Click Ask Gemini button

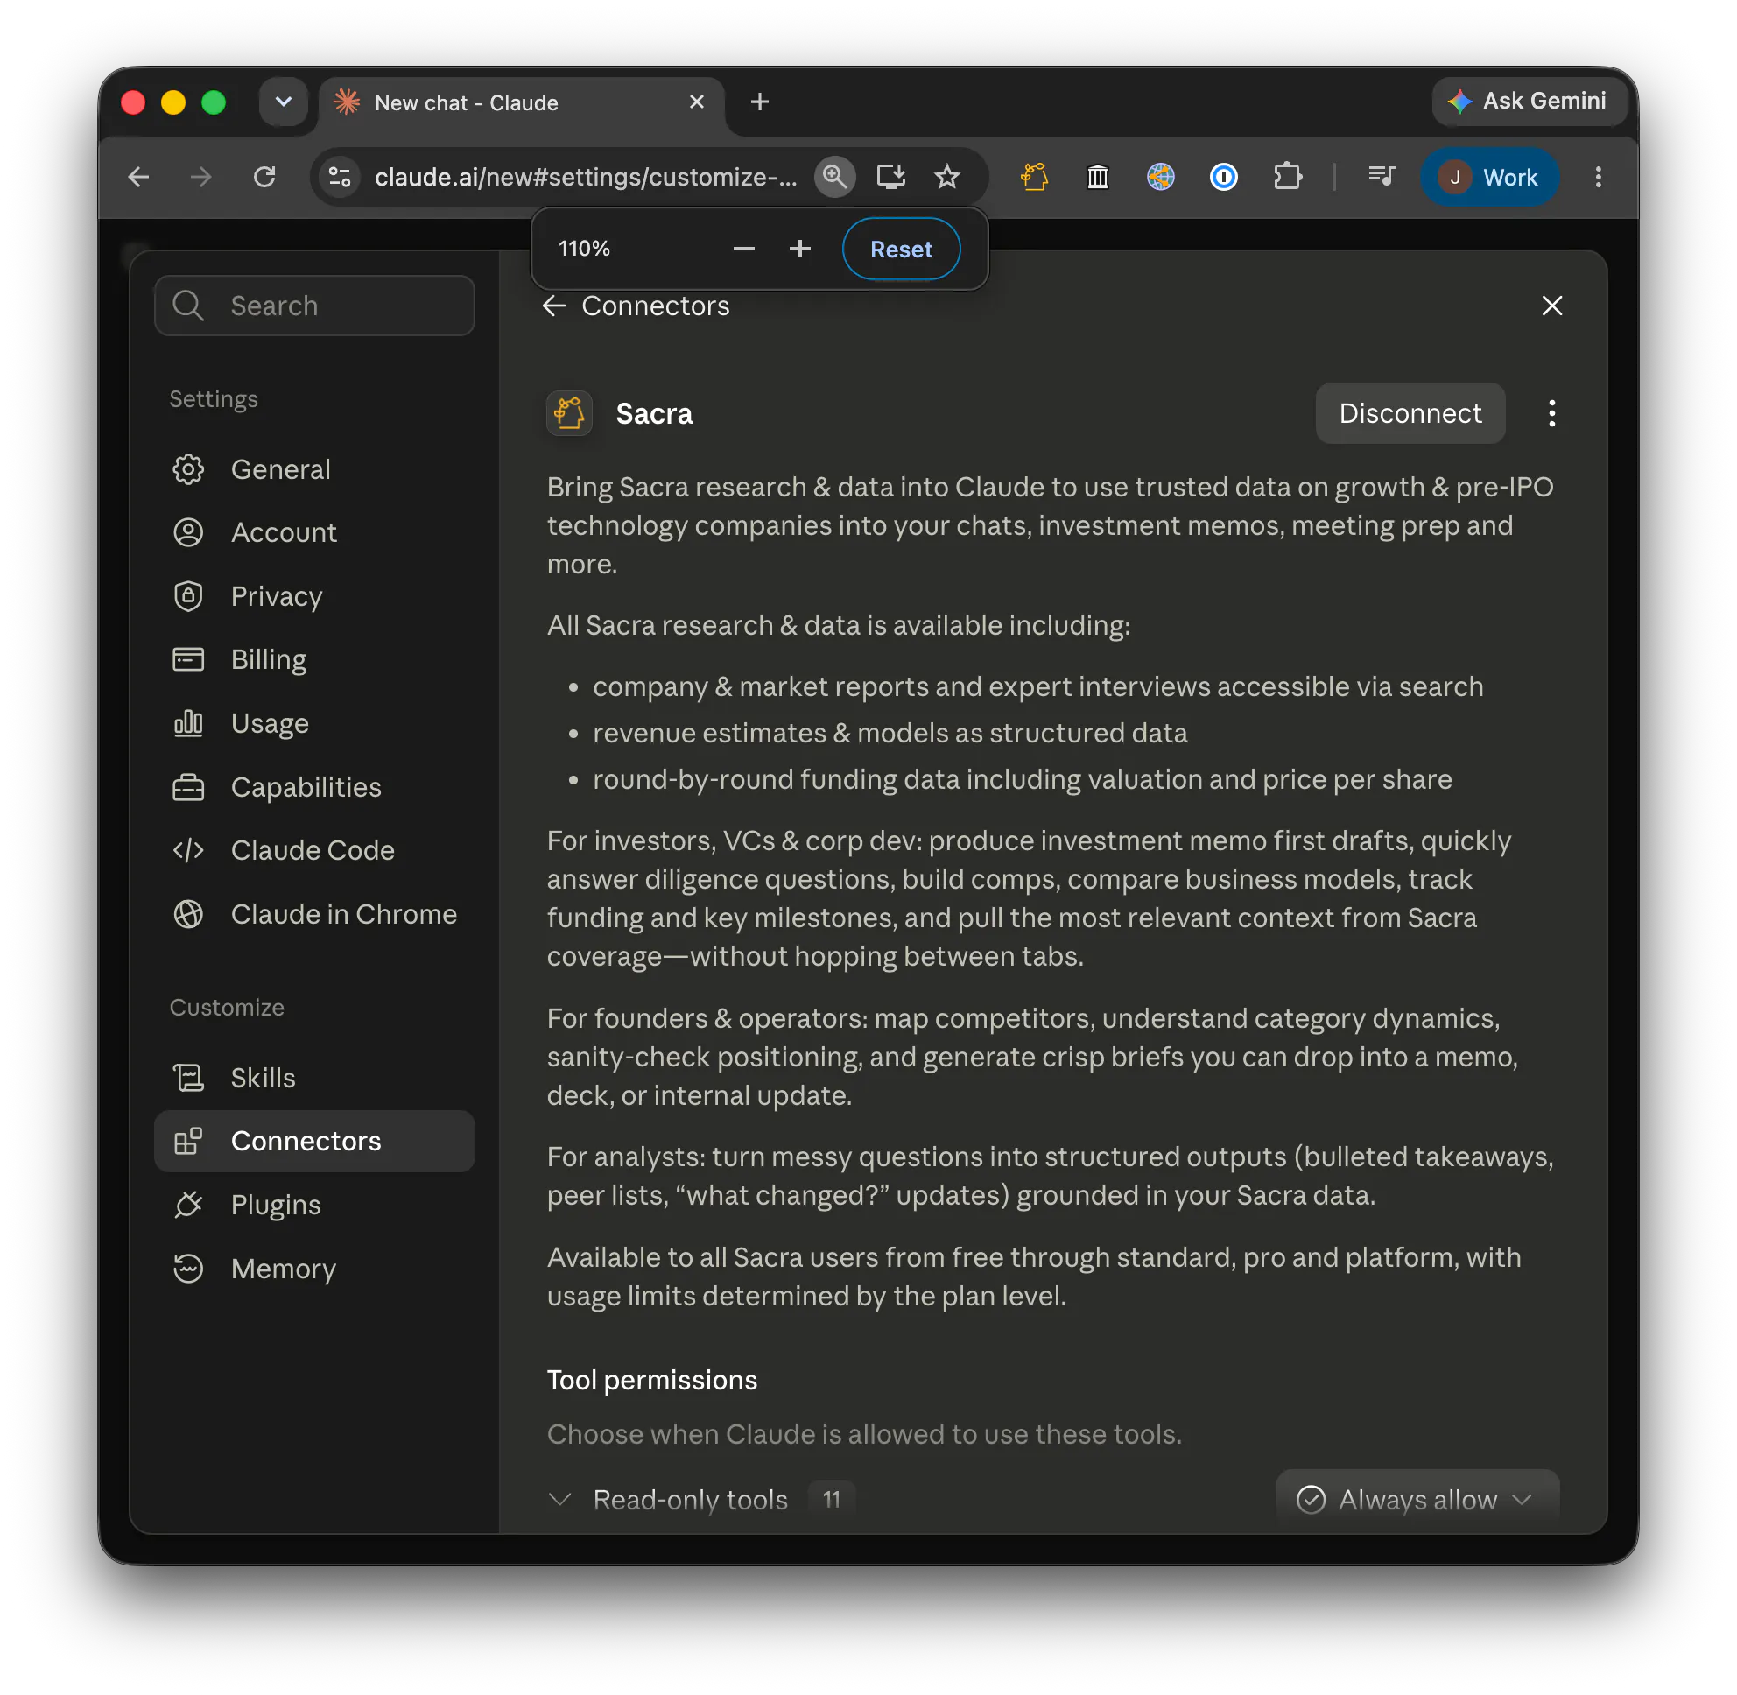coord(1529,101)
